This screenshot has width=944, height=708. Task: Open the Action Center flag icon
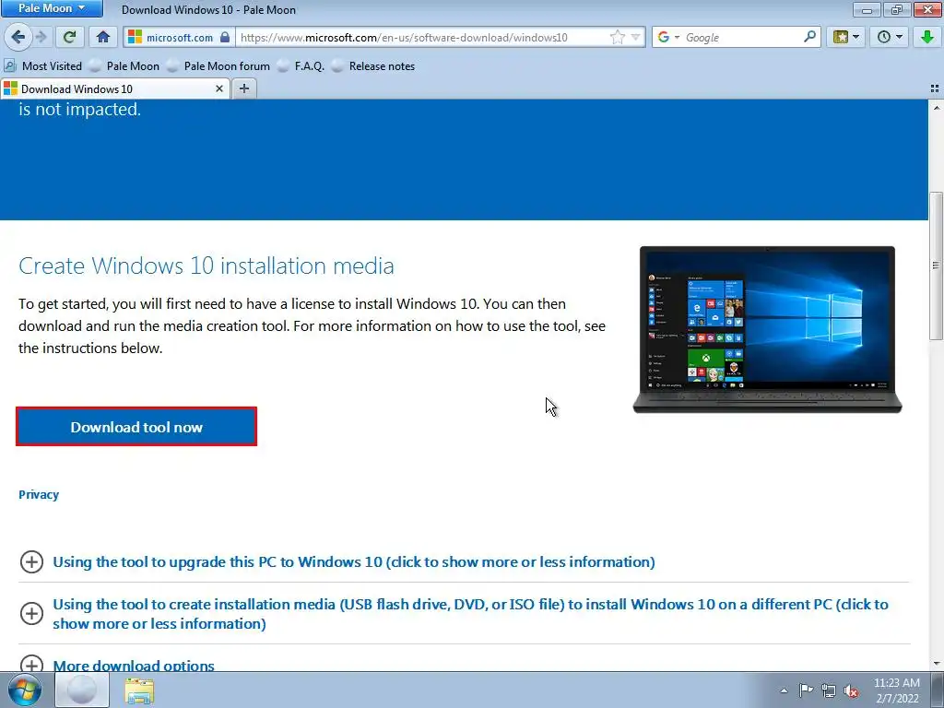coord(806,690)
